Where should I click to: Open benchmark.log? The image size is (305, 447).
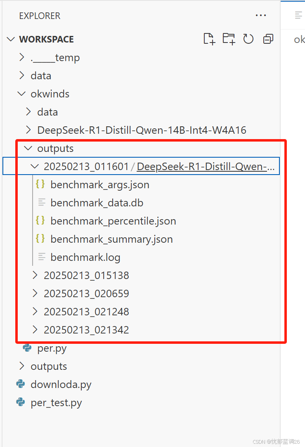85,257
